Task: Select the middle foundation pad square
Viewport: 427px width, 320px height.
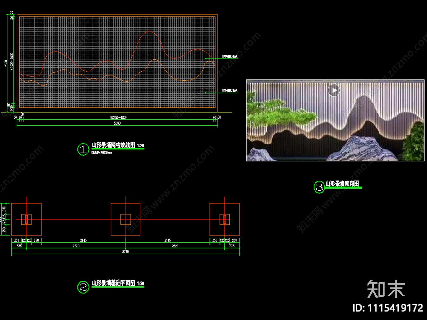Action: (126, 219)
